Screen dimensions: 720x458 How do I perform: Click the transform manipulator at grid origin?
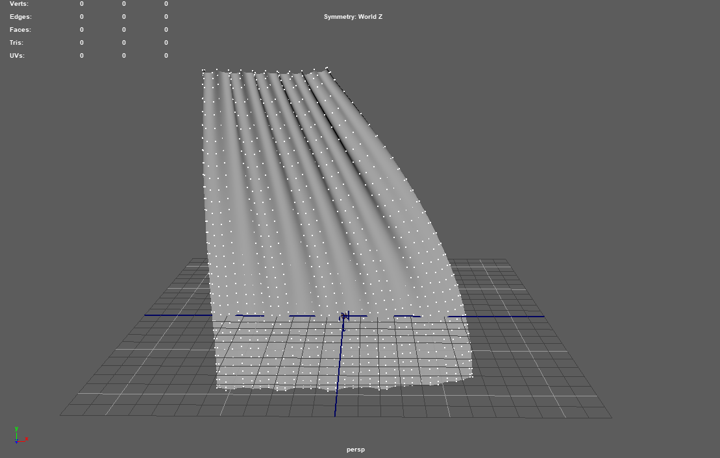[x=344, y=318]
